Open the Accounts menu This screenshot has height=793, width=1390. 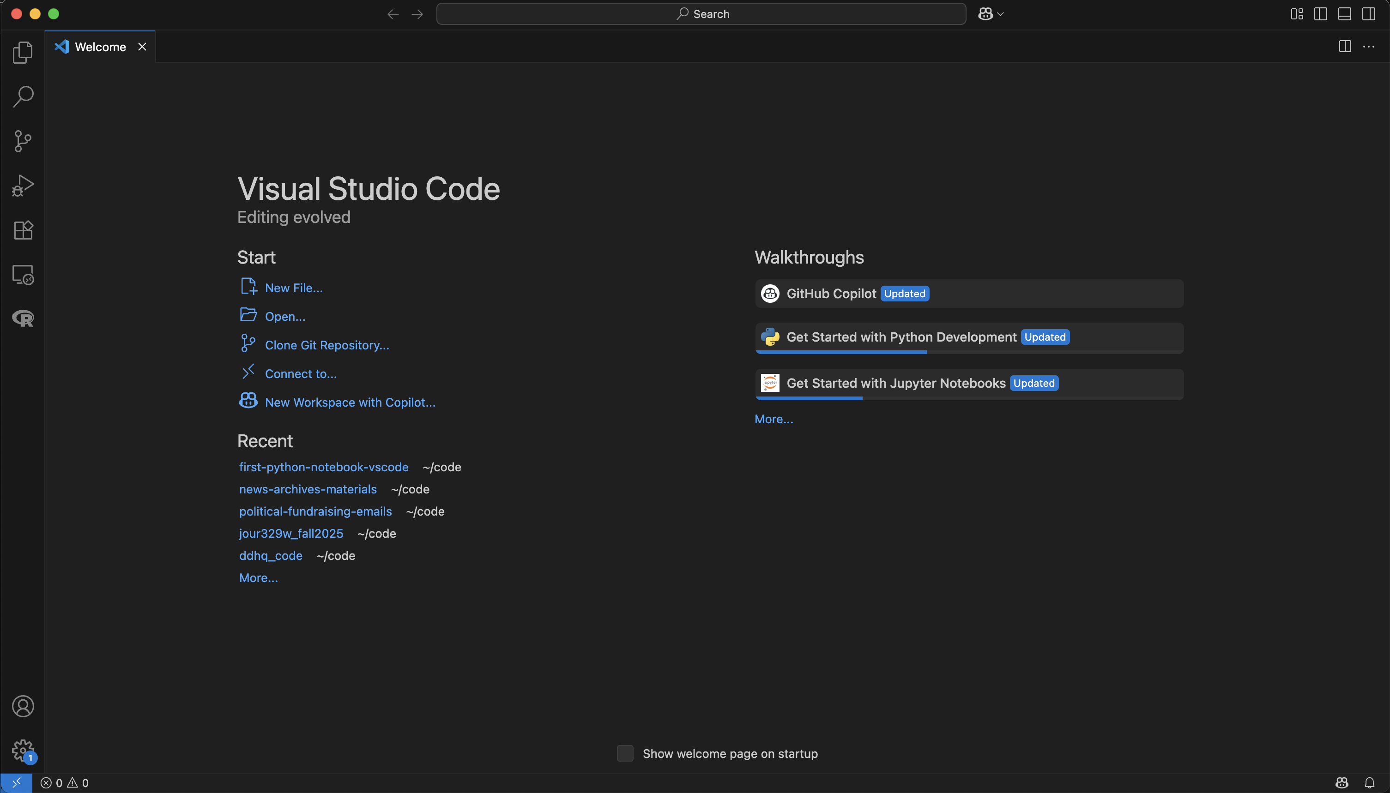22,706
